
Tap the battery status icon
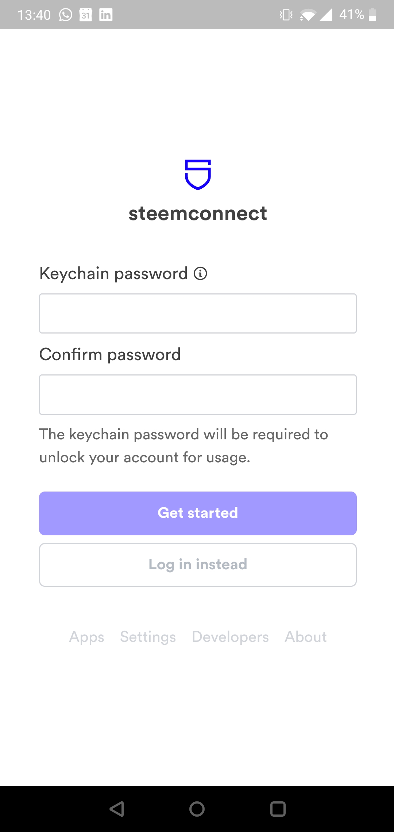click(372, 15)
